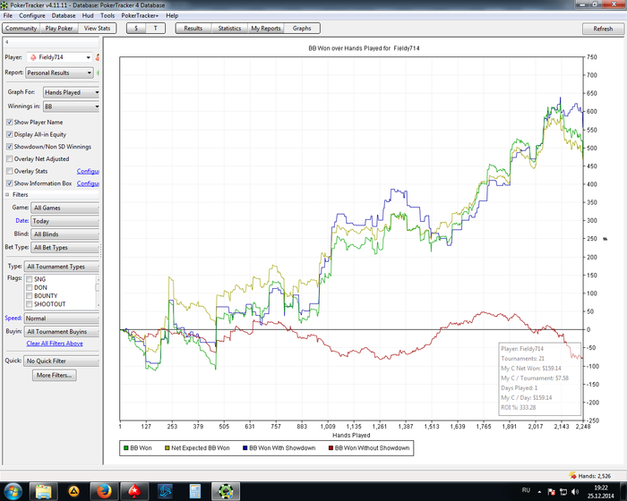
Task: Open PokerTracker+ menu
Action: coord(140,15)
